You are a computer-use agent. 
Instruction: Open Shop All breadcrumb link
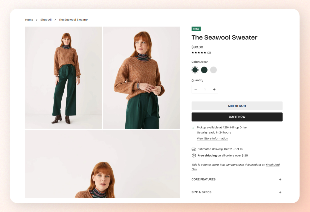click(x=46, y=20)
